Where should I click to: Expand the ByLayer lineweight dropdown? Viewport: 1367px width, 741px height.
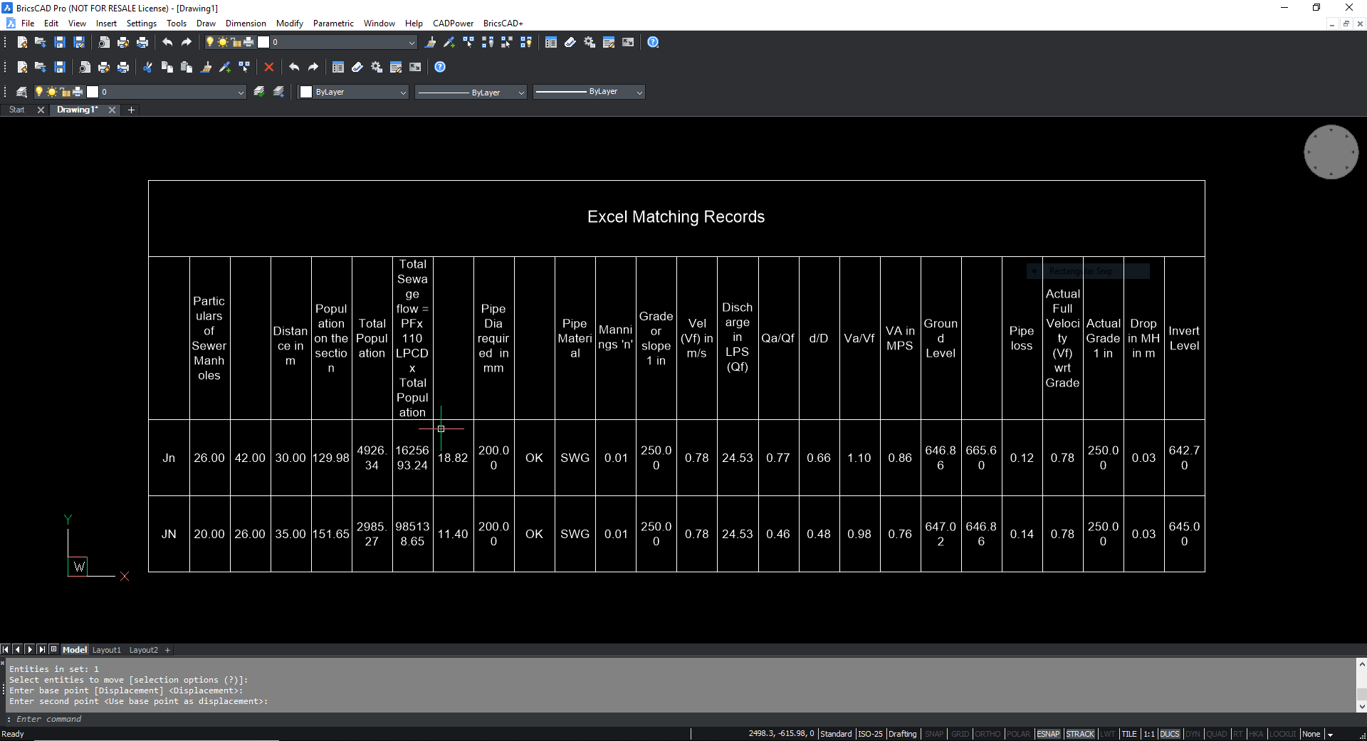[x=639, y=92]
